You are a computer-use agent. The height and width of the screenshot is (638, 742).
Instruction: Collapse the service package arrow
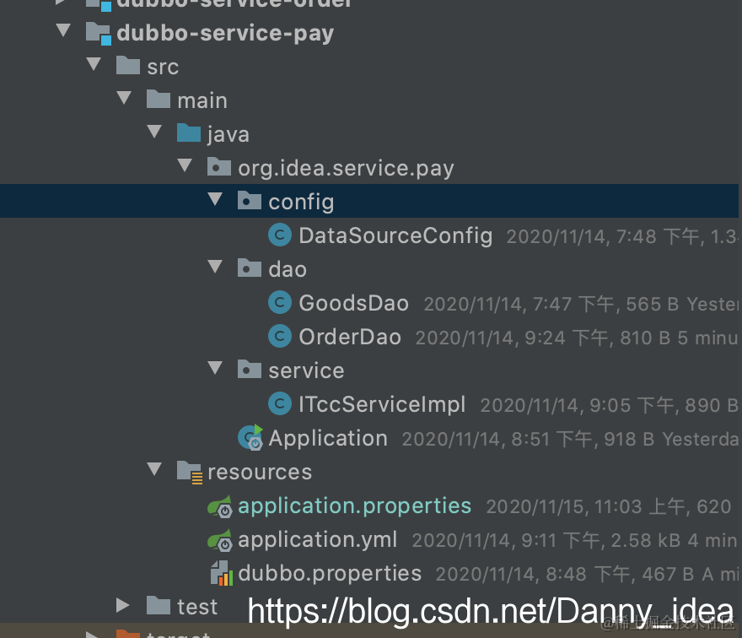[215, 368]
